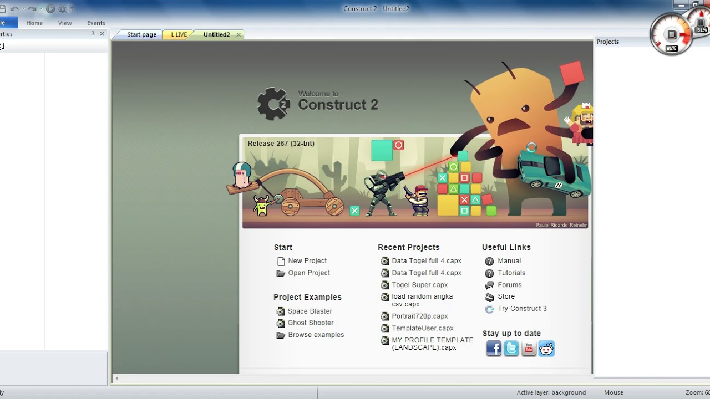Click the 'Paulo Ricardo Reinehr' credit text

561,225
